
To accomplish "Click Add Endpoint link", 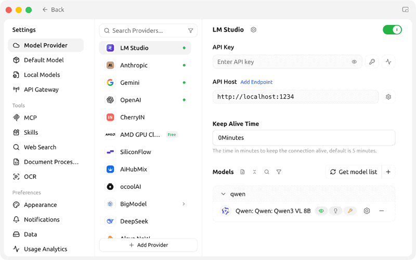I will click(256, 82).
